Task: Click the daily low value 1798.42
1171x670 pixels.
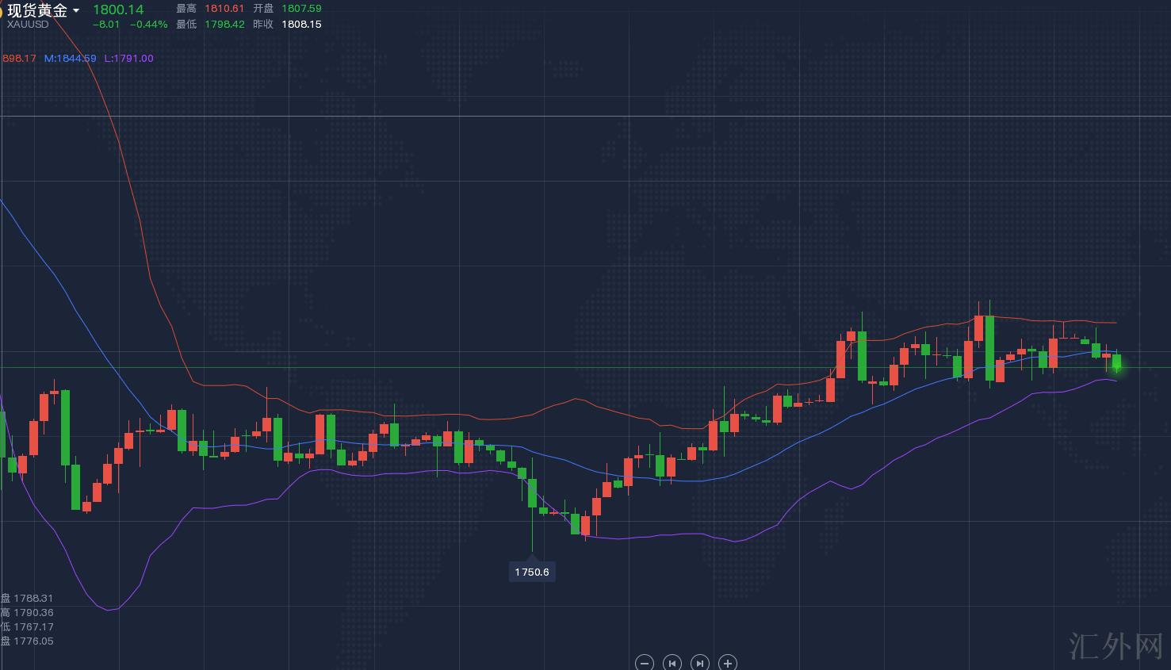Action: coord(224,25)
